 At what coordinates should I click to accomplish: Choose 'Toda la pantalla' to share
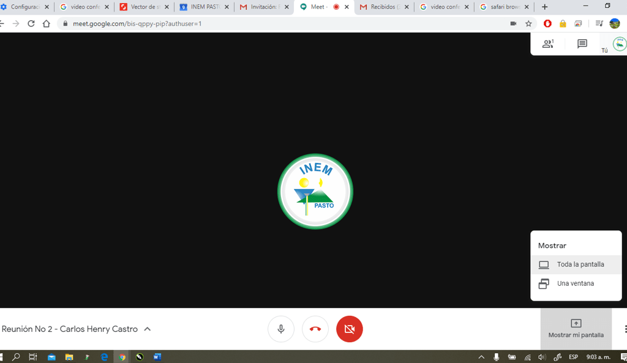tap(576, 264)
